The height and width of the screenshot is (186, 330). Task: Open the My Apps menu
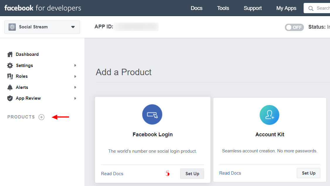coord(286,8)
